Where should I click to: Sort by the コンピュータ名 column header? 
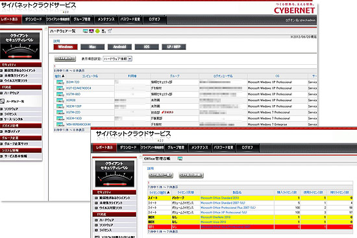pos(90,76)
